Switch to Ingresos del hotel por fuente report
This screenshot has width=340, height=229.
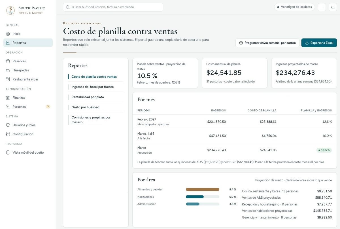[x=93, y=87]
